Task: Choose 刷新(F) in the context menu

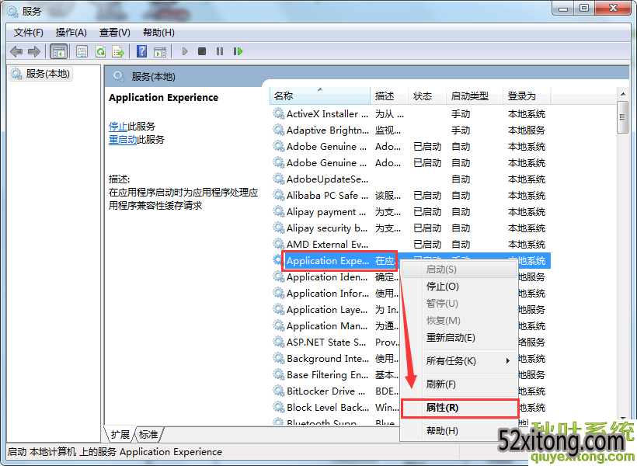Action: 459,384
